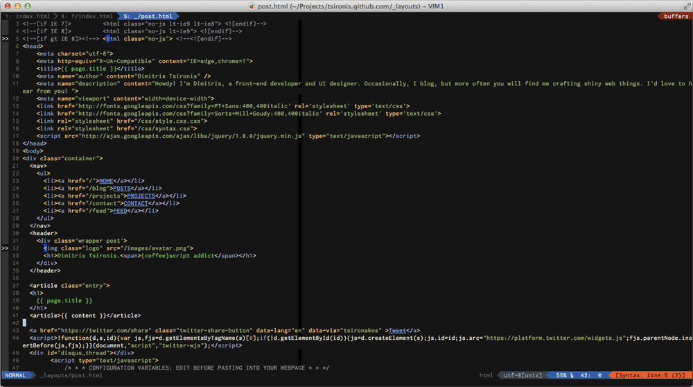Screen dimensions: 693x387
Task: Click the <header> opening tag on line 30
Action: click(44, 234)
